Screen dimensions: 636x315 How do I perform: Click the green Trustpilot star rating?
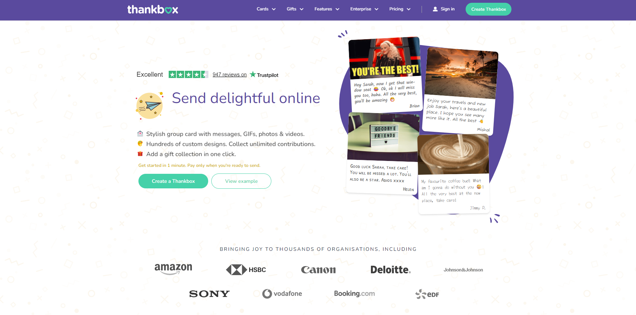pos(188,75)
